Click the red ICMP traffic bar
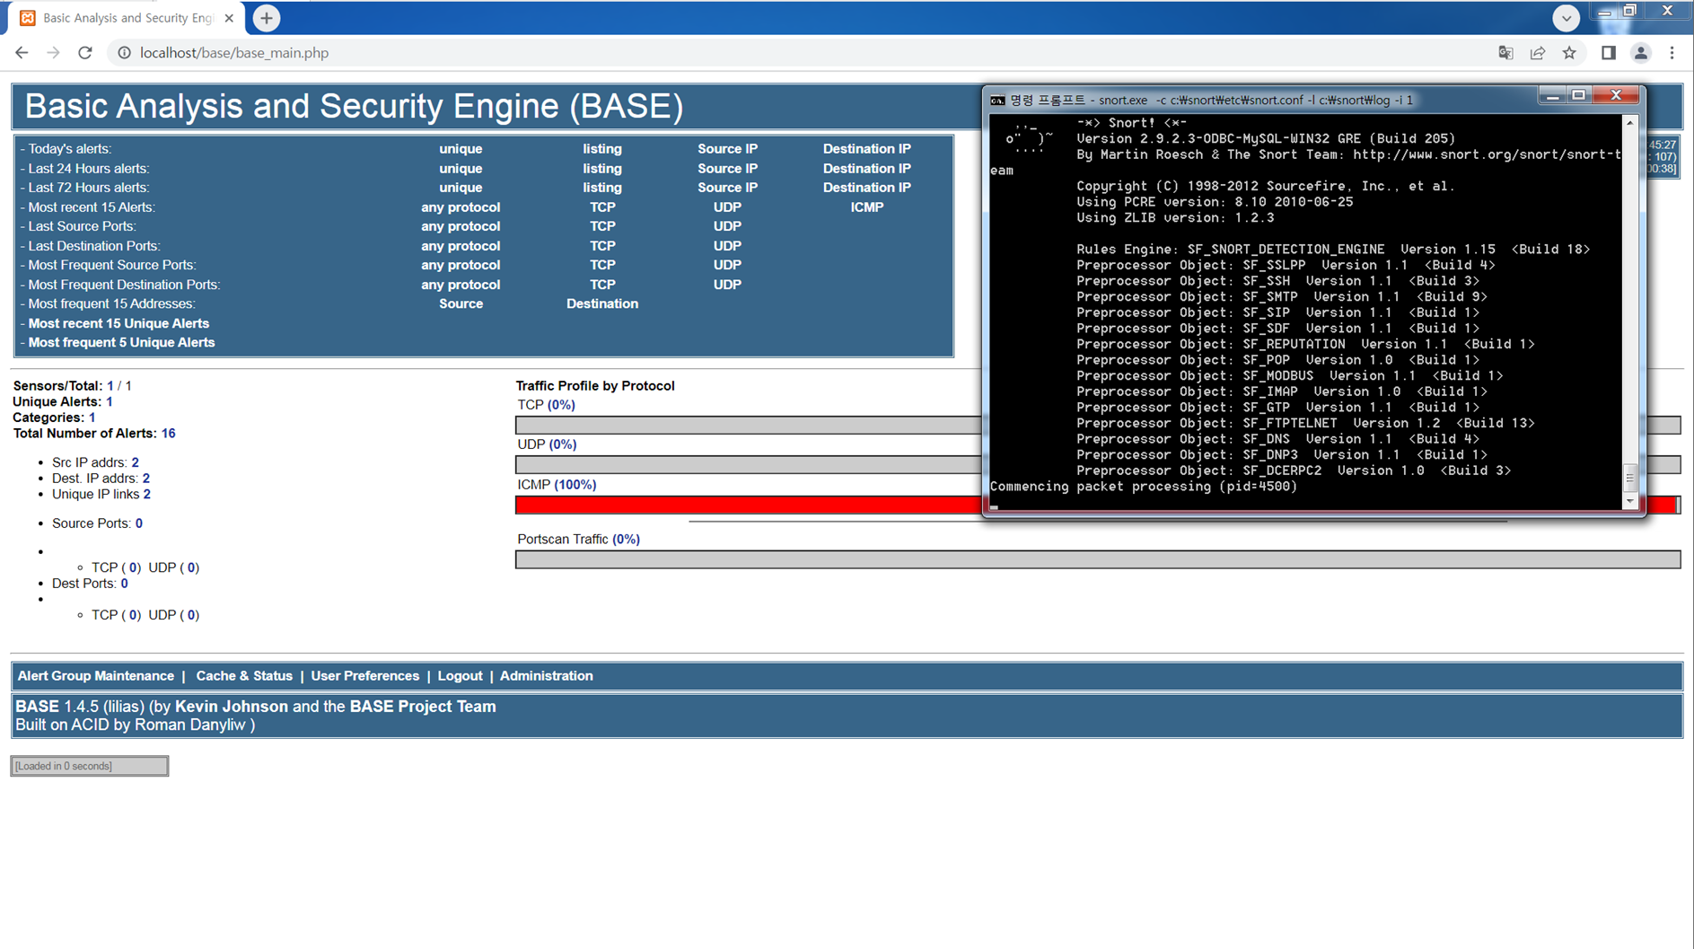The width and height of the screenshot is (1694, 949). click(x=749, y=505)
